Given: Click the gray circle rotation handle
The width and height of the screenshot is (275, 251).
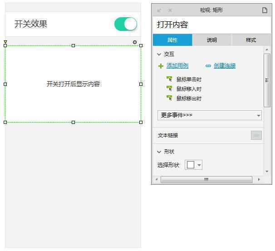Looking at the screenshot, I should (135, 42).
